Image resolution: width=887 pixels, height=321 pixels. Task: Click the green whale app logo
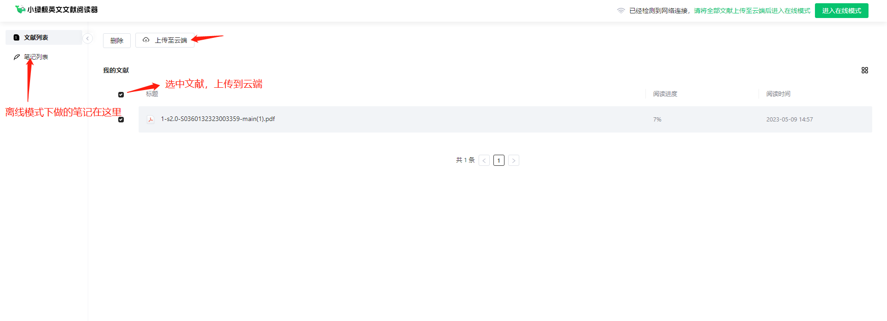coord(20,9)
